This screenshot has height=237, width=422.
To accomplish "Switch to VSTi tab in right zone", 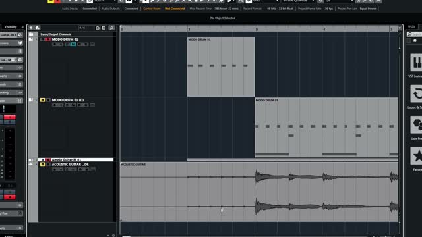I will 411,26.
